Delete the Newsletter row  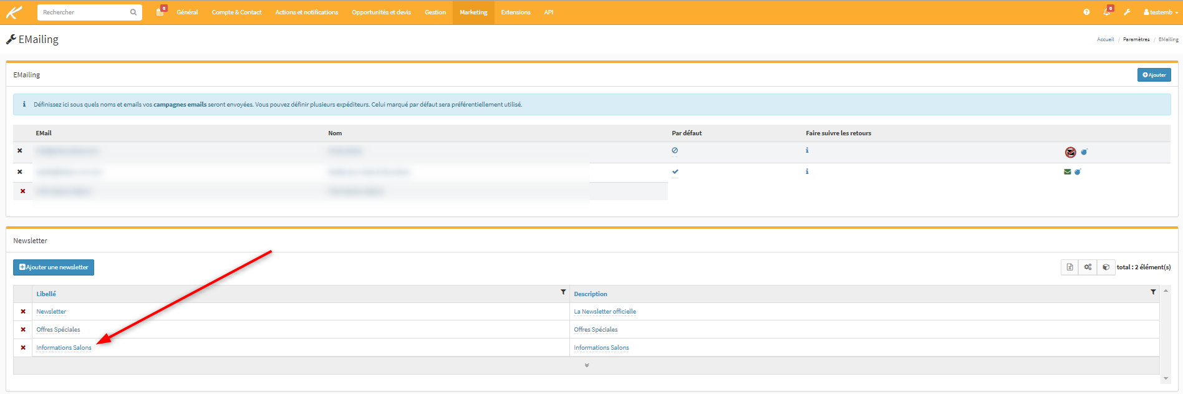coord(23,312)
